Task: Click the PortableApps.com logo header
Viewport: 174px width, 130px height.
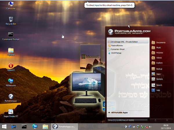Action: pos(129,32)
